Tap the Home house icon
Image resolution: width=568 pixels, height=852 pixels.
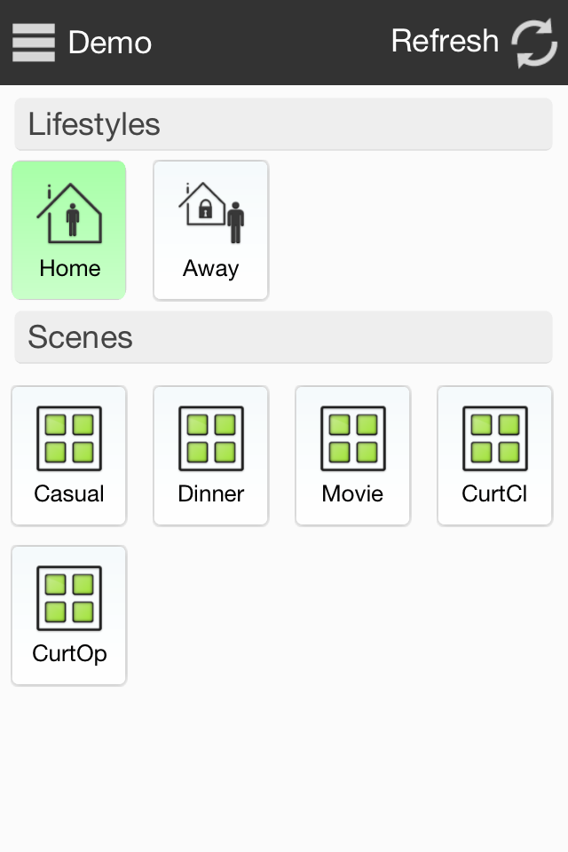pyautogui.click(x=69, y=213)
